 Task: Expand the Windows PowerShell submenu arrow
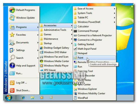tap(115, 22)
